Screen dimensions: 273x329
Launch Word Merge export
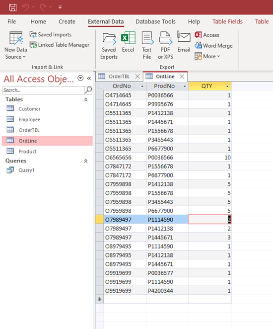pos(213,46)
